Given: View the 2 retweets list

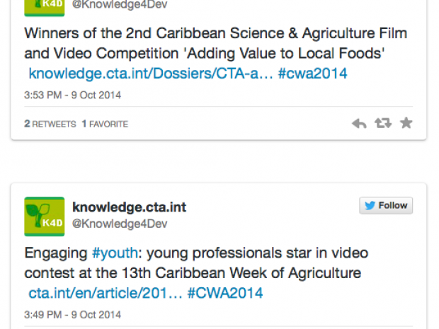Looking at the screenshot, I should [x=50, y=124].
